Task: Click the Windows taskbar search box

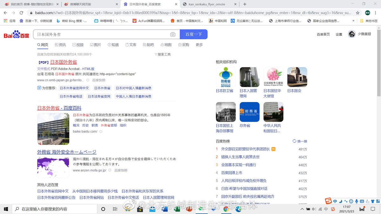Action: click(x=55, y=209)
